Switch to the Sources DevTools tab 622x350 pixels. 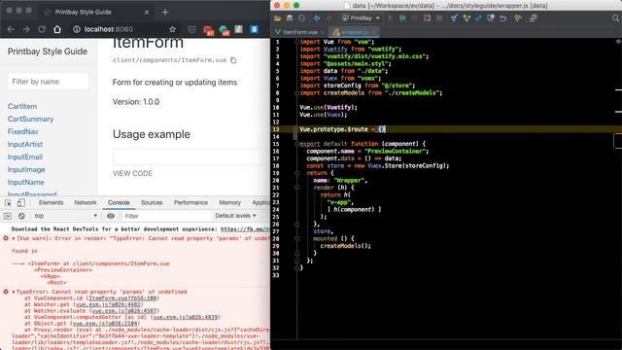pos(152,203)
